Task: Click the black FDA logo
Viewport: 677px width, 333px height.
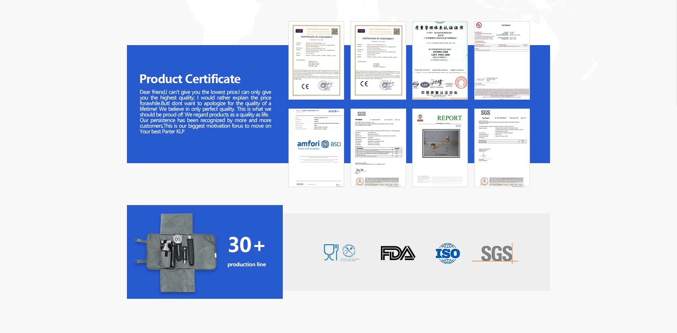Action: 398,253
